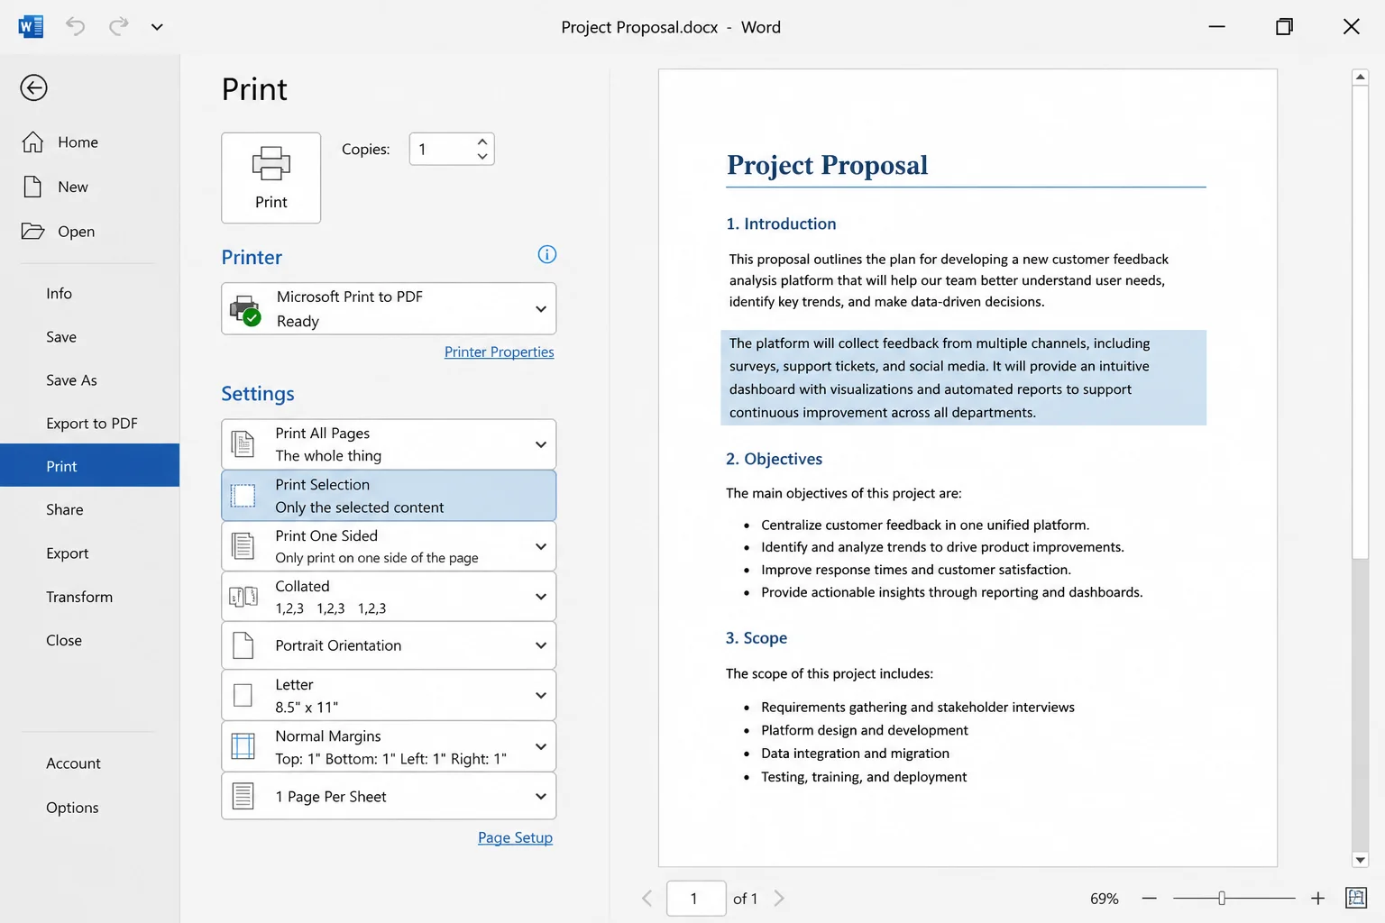1385x923 pixels.
Task: Select the Print sidebar tab
Action: click(90, 465)
